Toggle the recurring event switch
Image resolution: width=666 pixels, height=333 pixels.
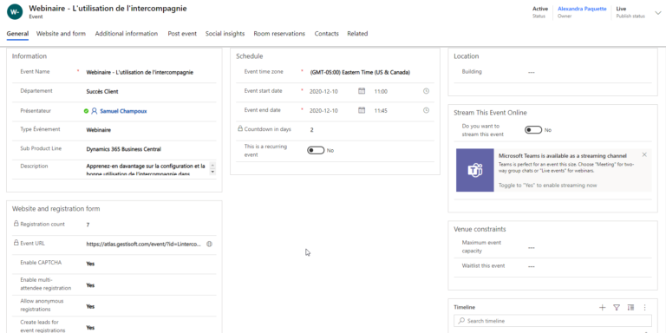pos(316,150)
